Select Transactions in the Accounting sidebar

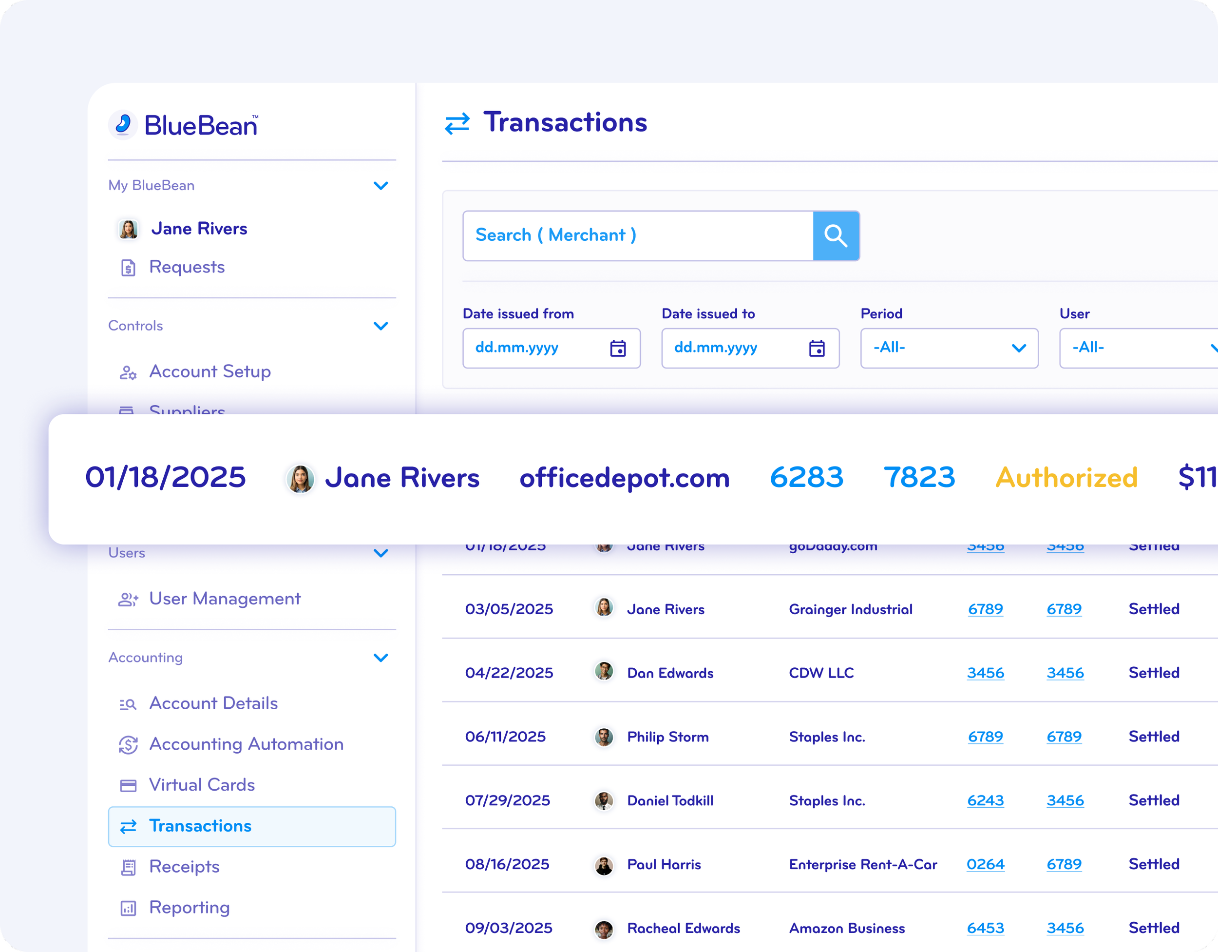pos(200,826)
